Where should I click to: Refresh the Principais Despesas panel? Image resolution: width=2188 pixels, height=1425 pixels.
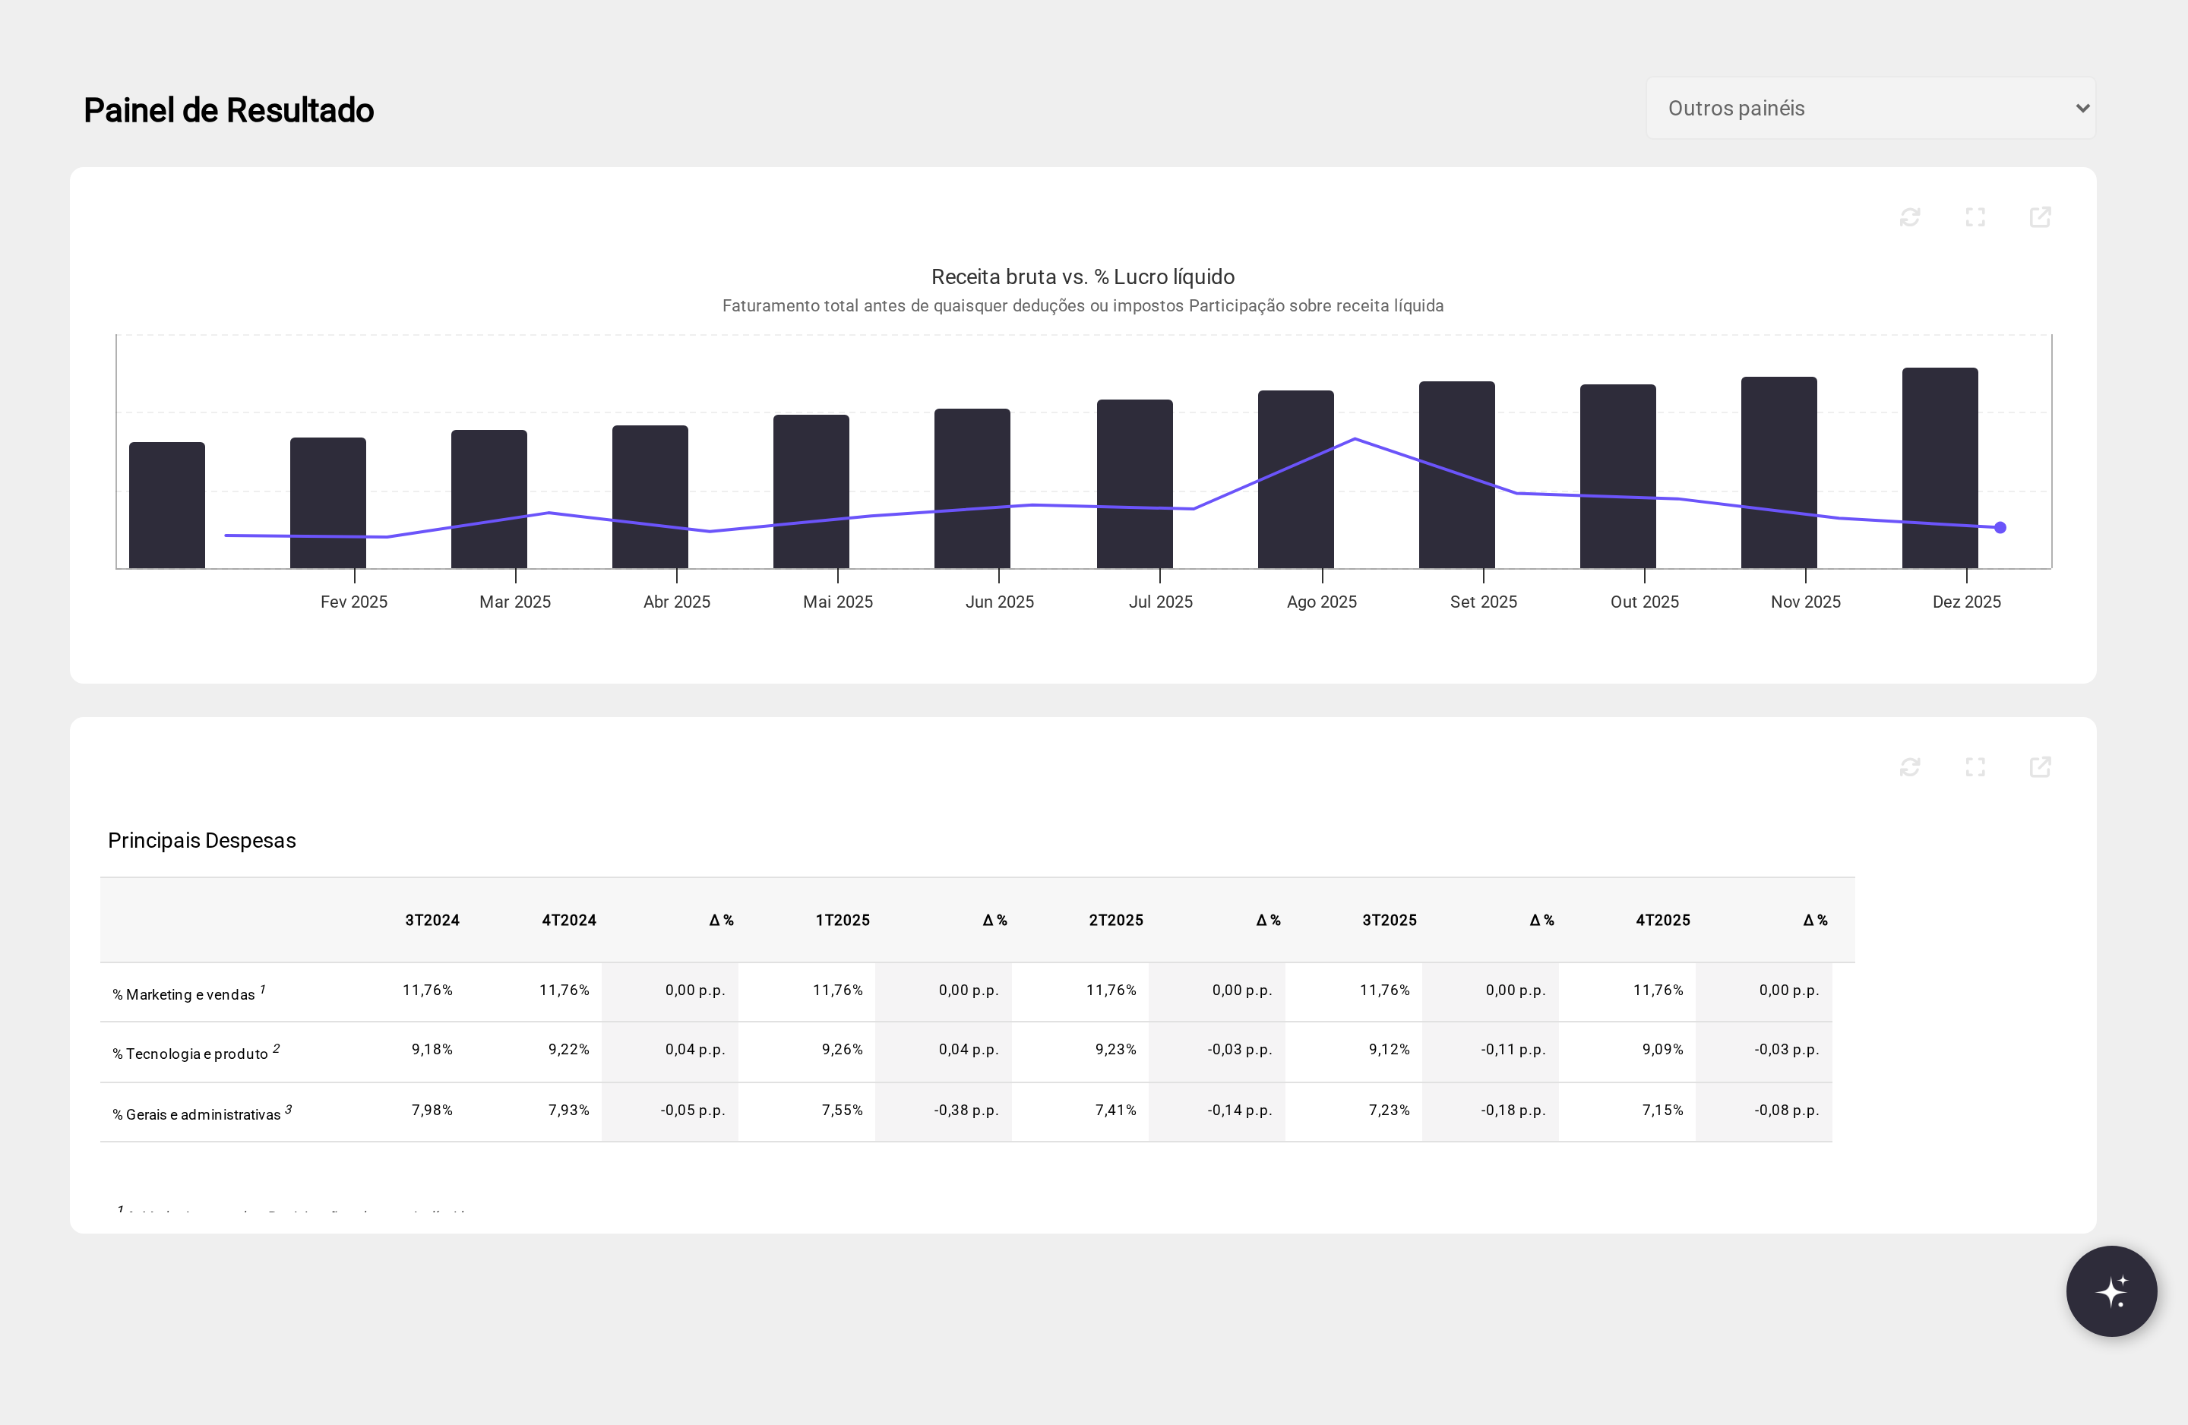[x=1909, y=766]
